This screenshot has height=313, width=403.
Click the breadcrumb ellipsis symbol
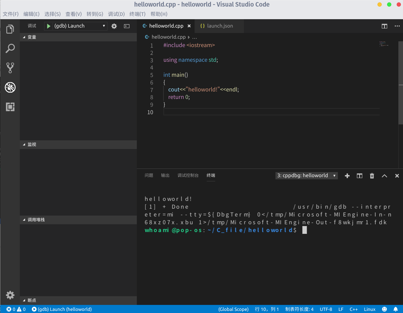[x=194, y=37]
